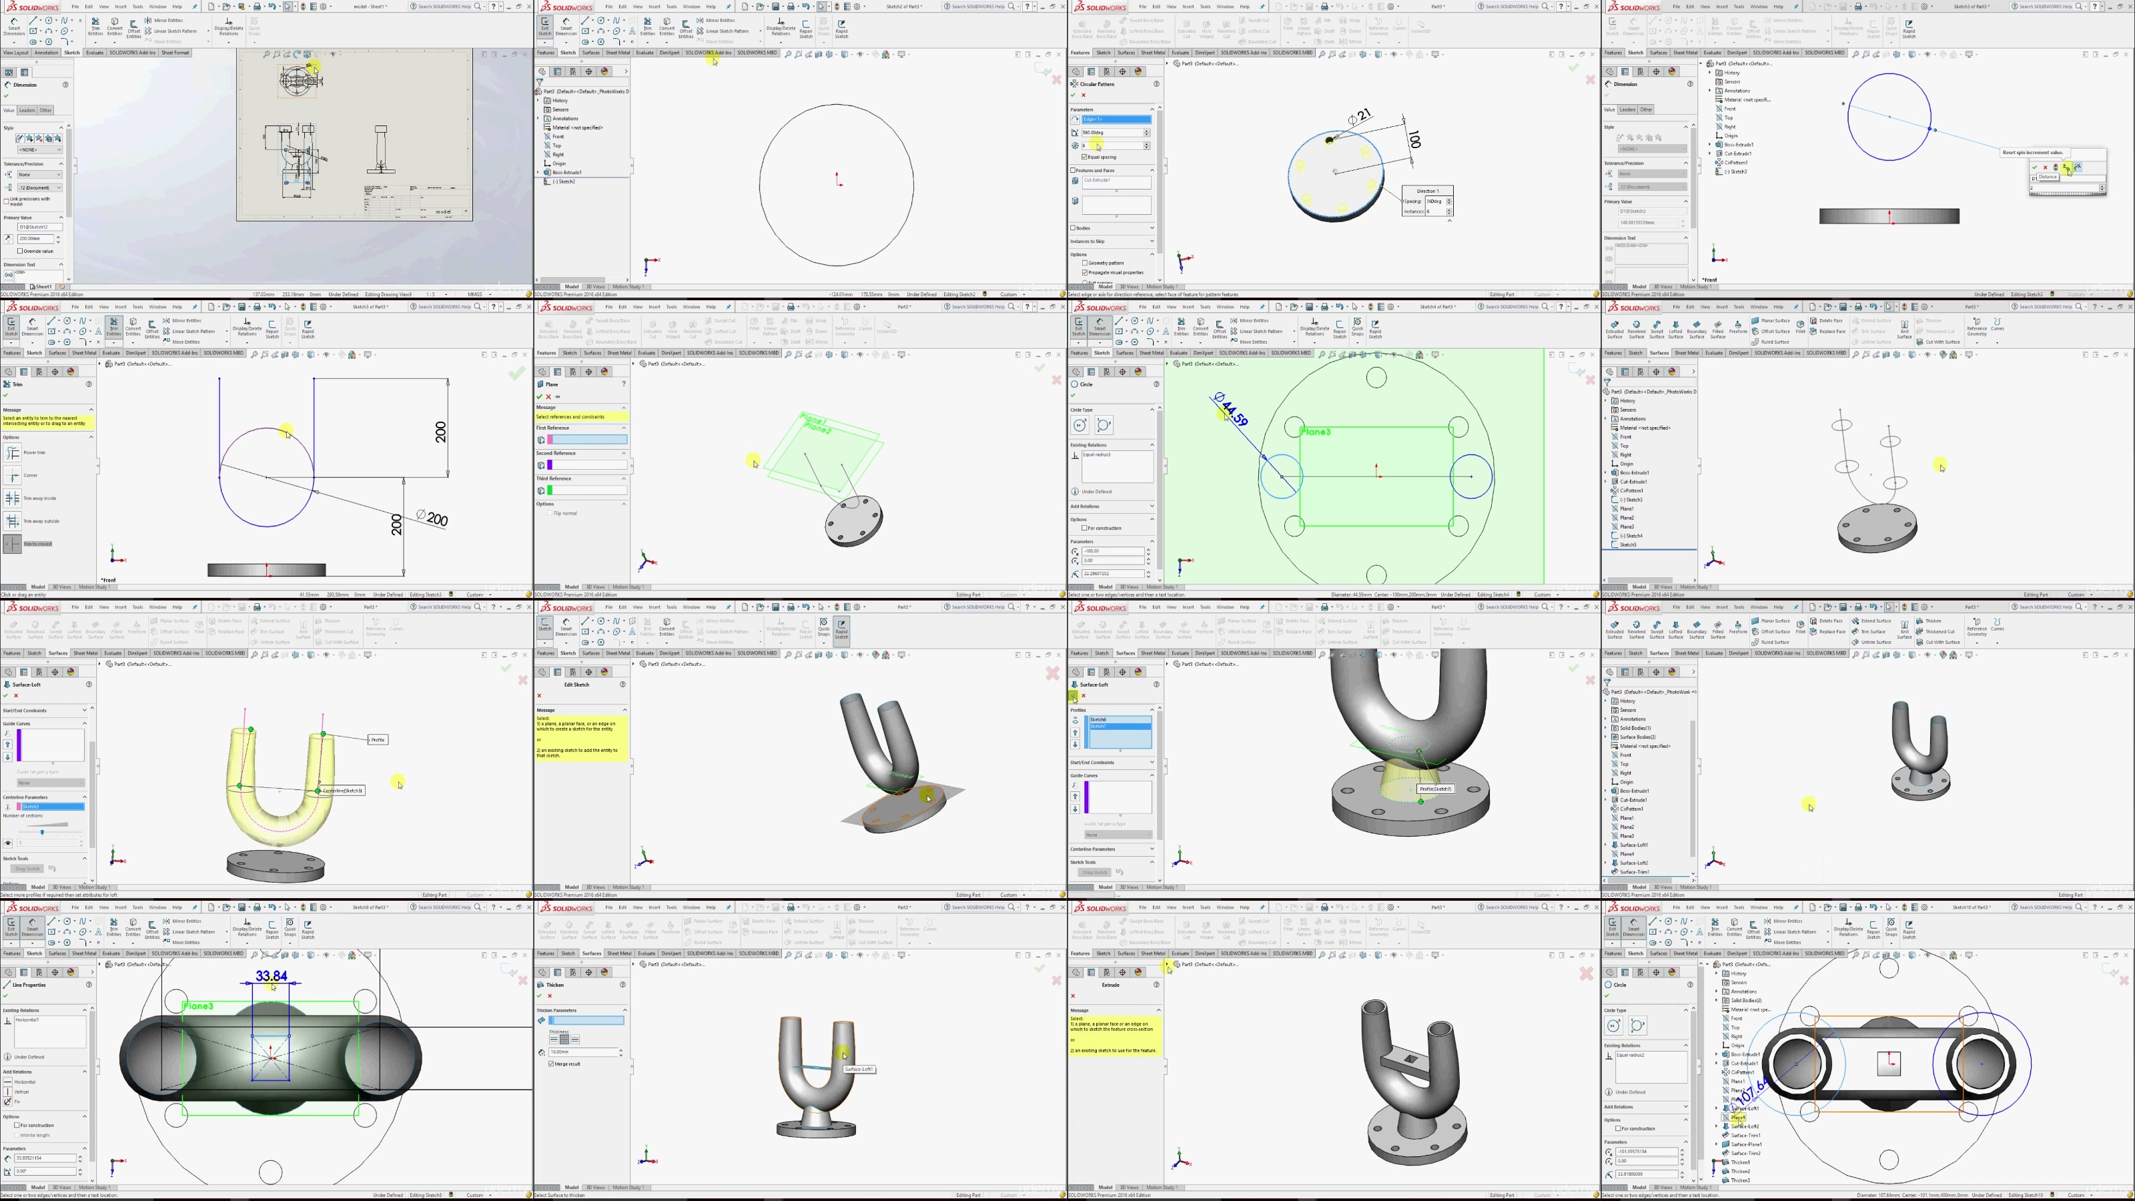
Task: Open ConfigurationManager tab icon in Thicken window
Action: coord(572,972)
